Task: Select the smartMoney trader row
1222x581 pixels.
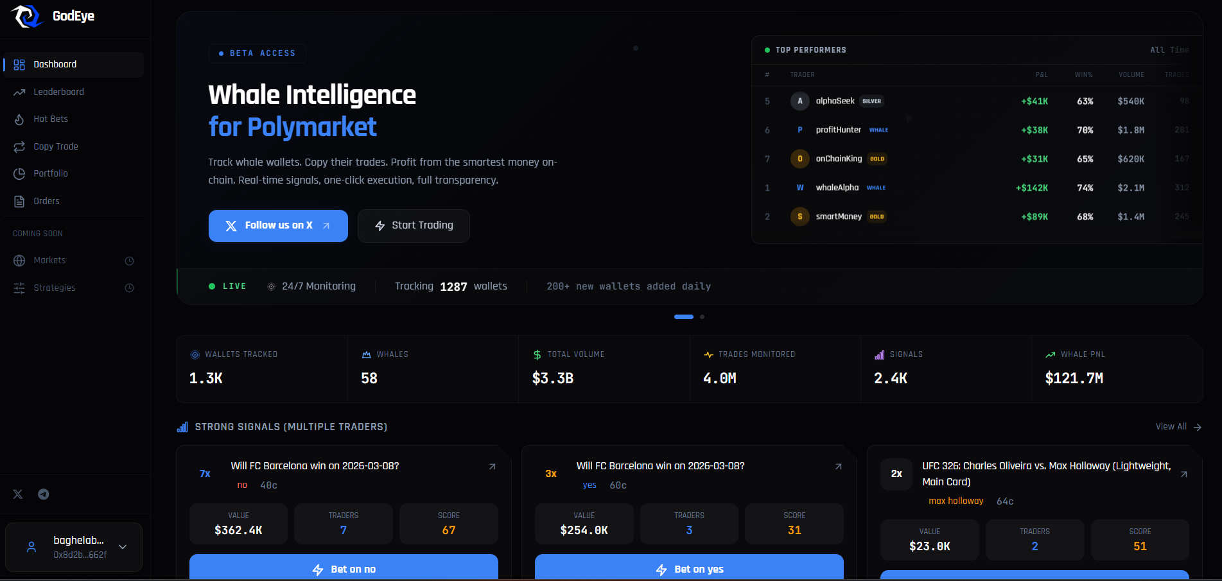Action: (977, 216)
